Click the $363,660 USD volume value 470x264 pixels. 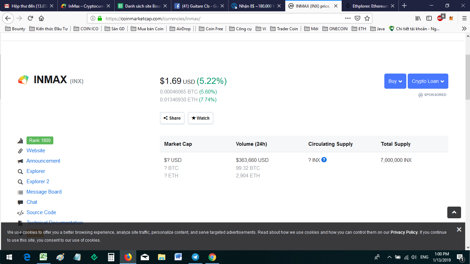(x=252, y=160)
